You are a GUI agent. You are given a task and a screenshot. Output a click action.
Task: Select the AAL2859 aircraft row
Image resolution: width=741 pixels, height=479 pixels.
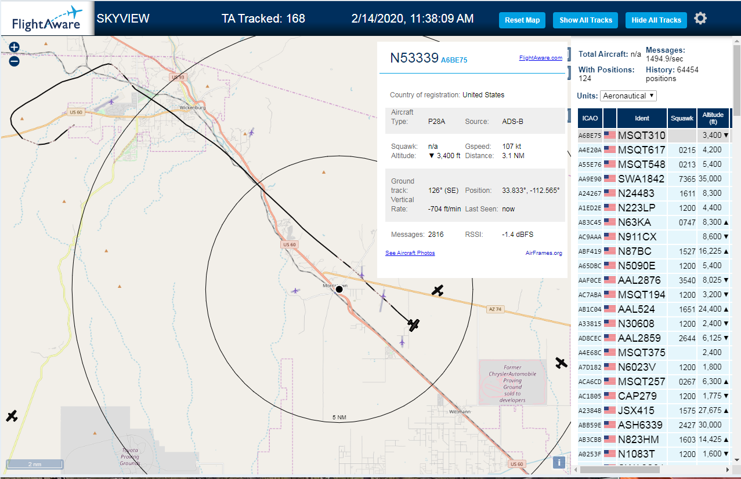click(x=654, y=338)
